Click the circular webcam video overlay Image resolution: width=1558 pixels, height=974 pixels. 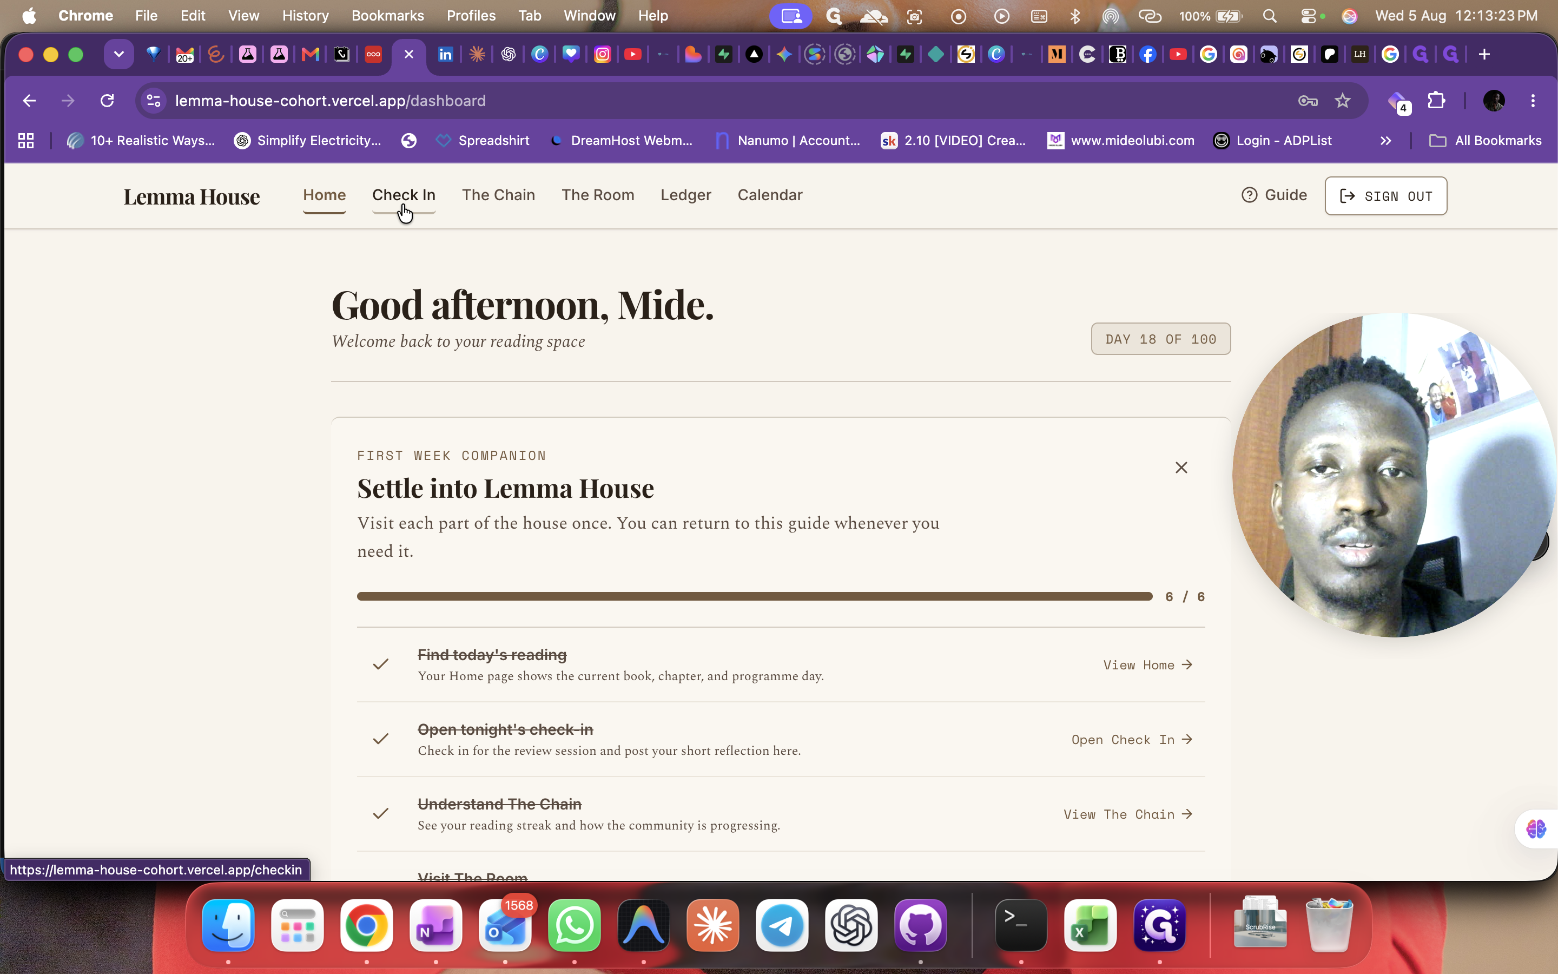pyautogui.click(x=1394, y=476)
